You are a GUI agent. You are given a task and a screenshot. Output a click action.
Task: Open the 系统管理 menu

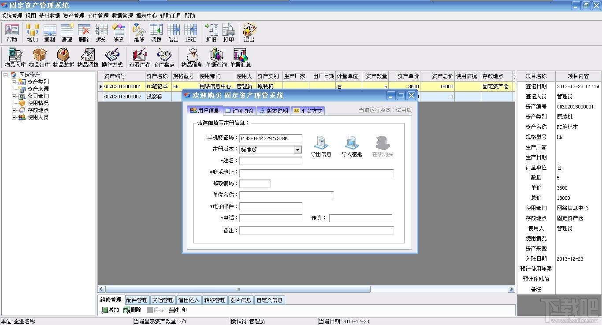(x=12, y=15)
